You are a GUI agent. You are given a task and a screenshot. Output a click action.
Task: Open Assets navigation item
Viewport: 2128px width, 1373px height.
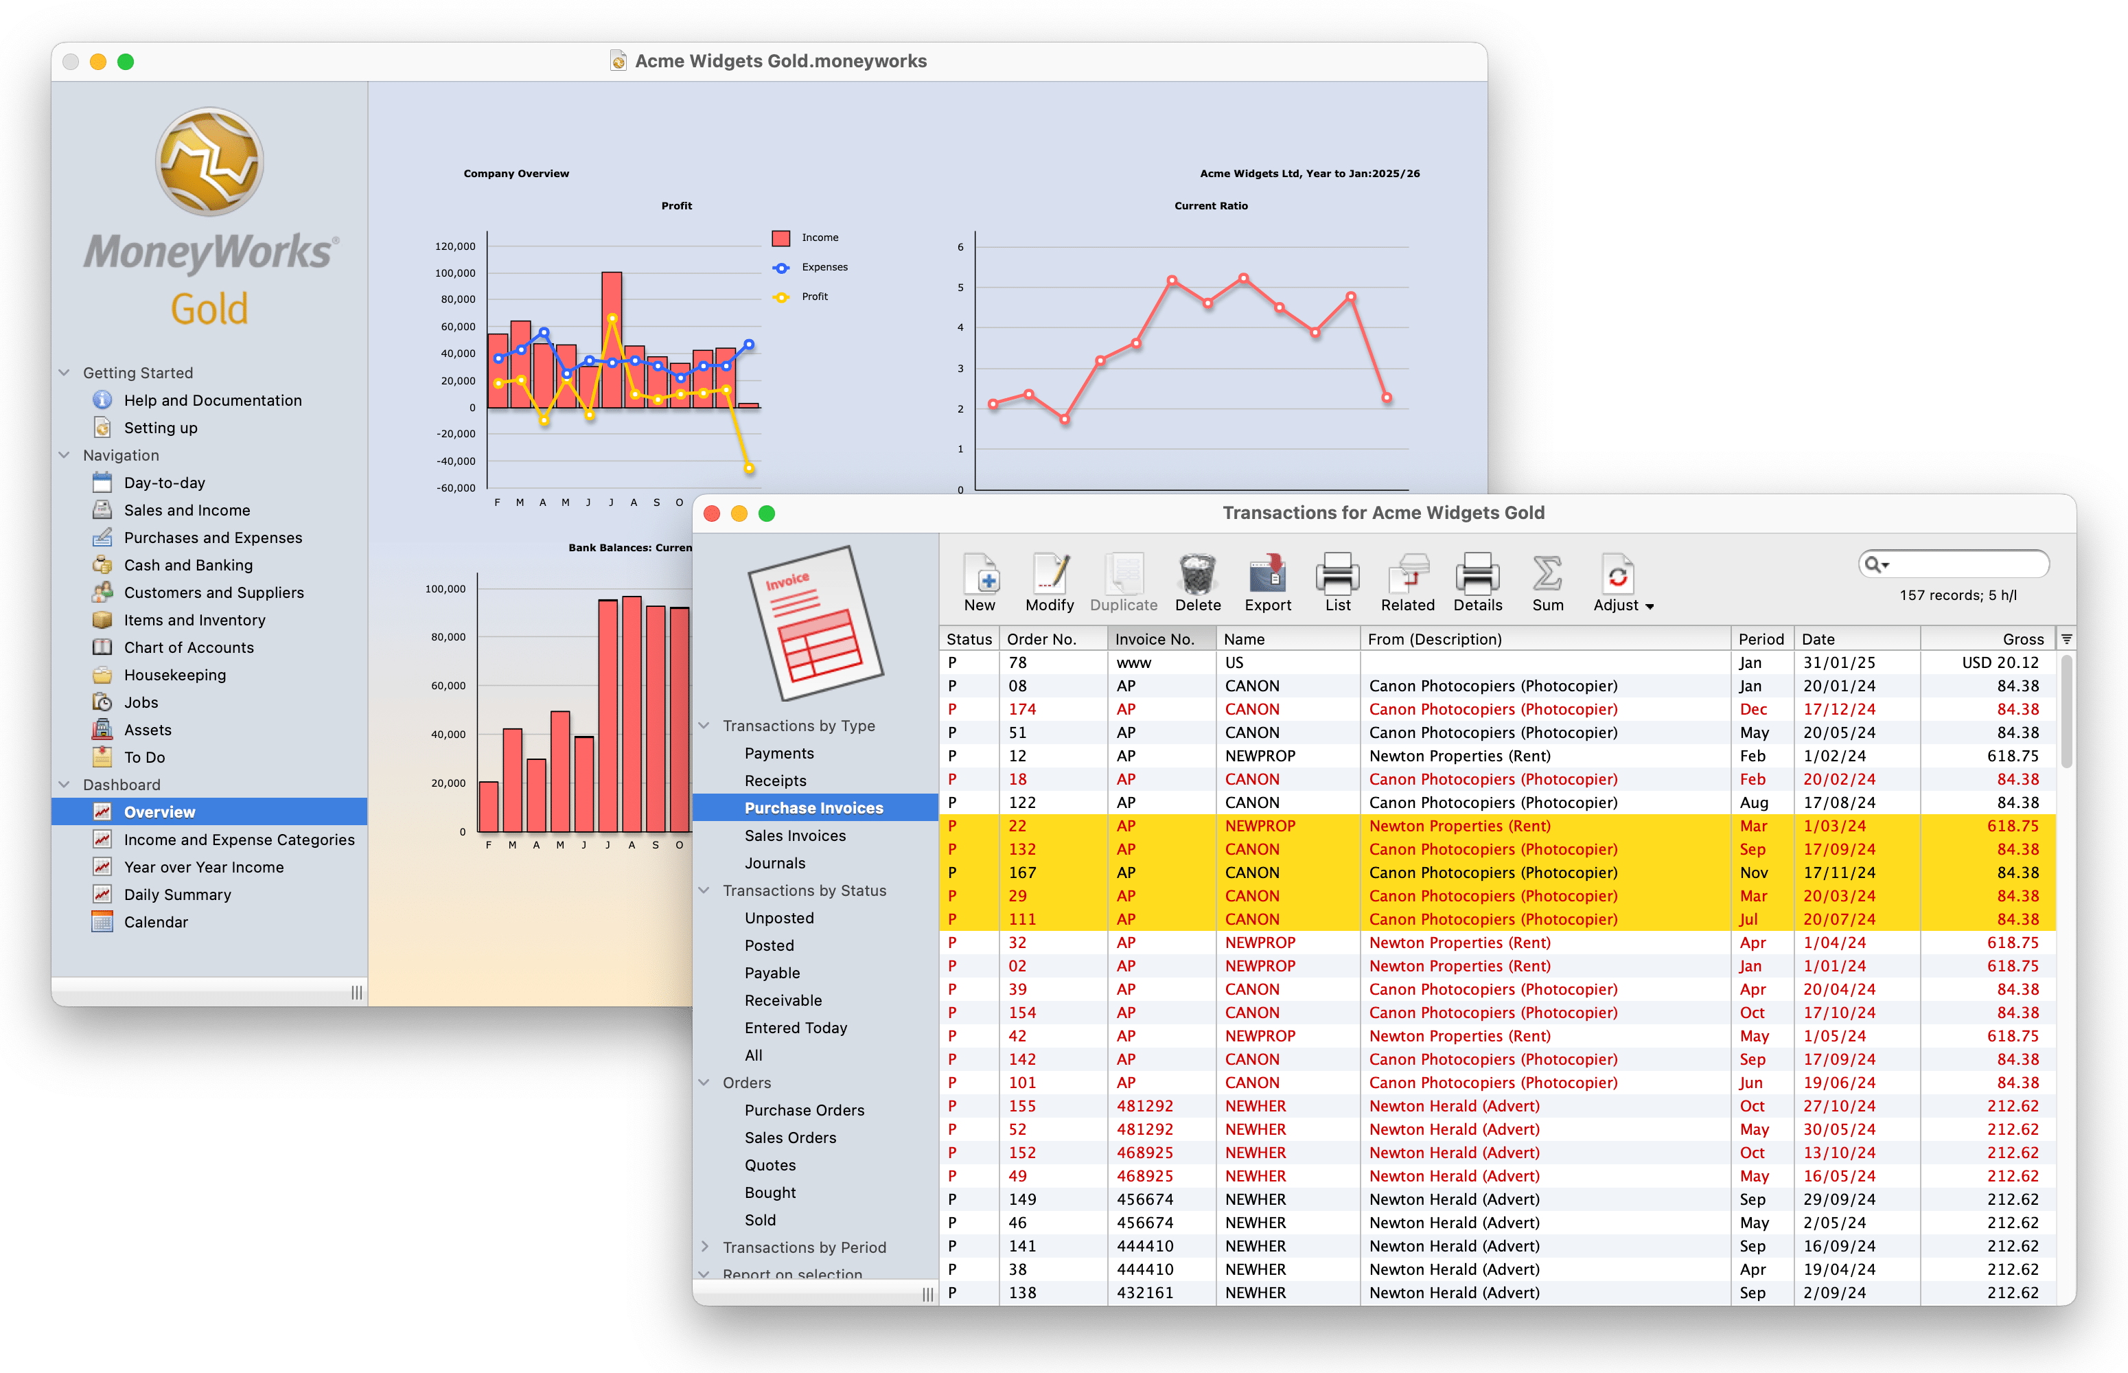[x=148, y=730]
